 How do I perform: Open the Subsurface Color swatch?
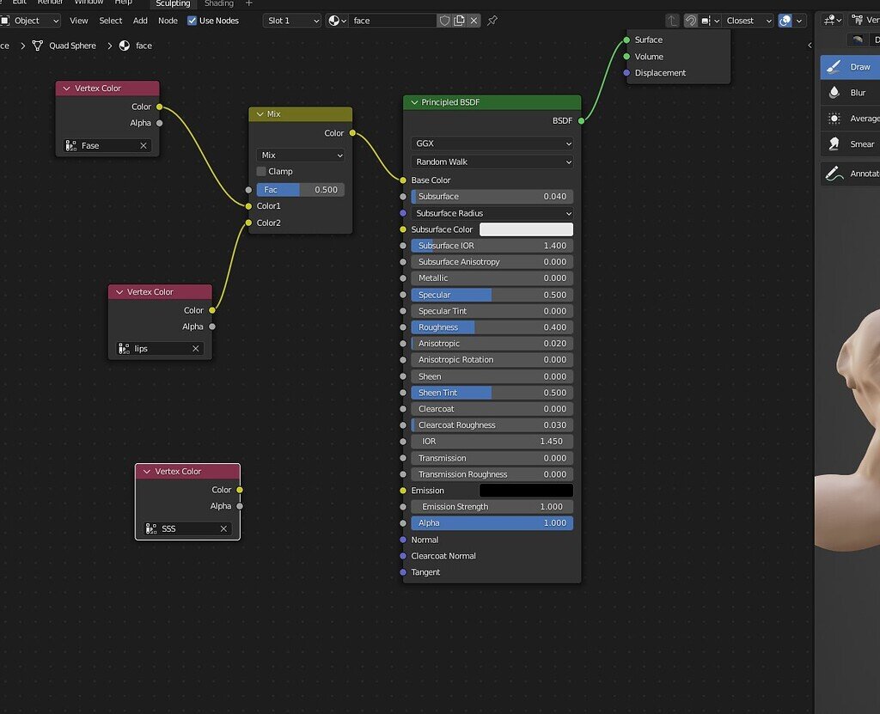pyautogui.click(x=526, y=229)
